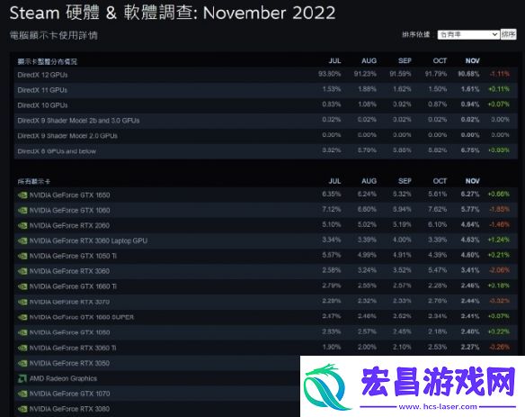Click the NVIDIA logo beside RTX 3060 Laptop GPU
525x417 pixels.
tap(22, 240)
